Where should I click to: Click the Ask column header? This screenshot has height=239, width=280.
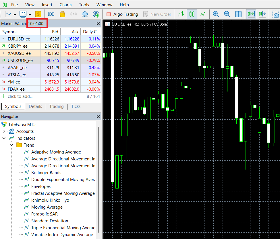(x=71, y=32)
